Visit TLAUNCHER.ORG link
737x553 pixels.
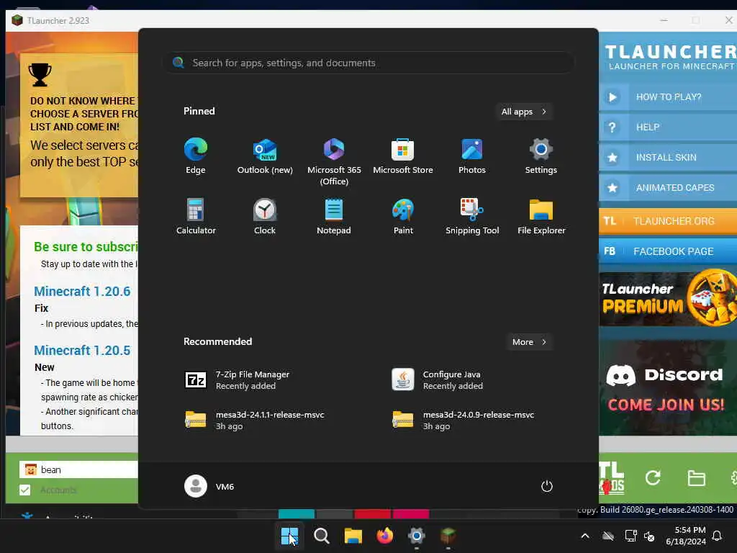[x=668, y=221]
